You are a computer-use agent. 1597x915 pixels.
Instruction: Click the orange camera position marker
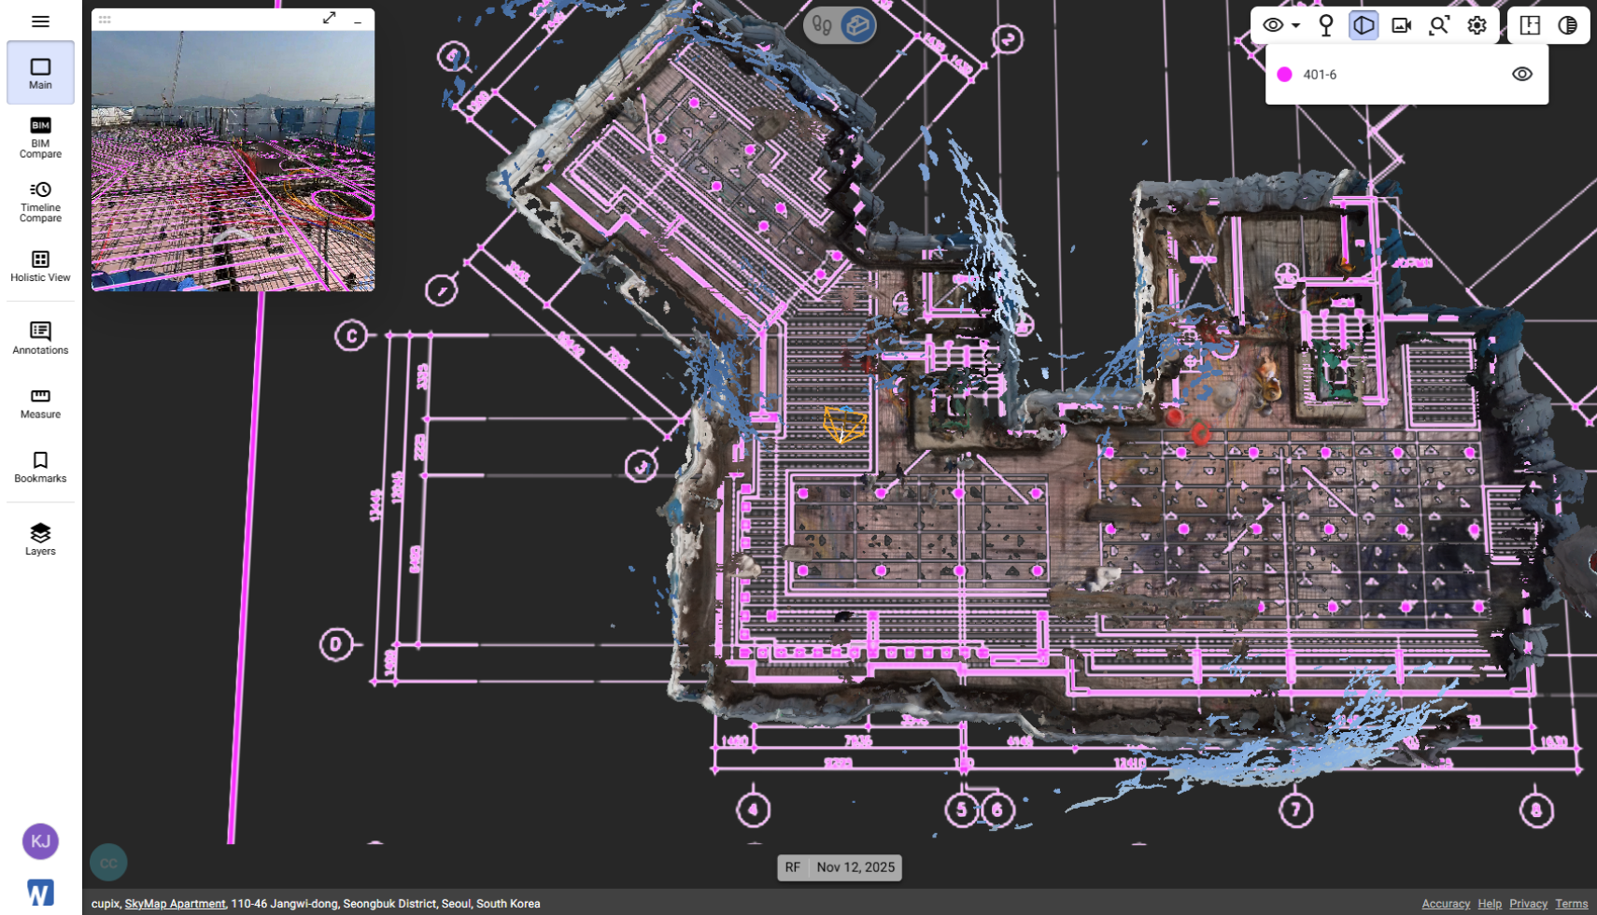[844, 424]
